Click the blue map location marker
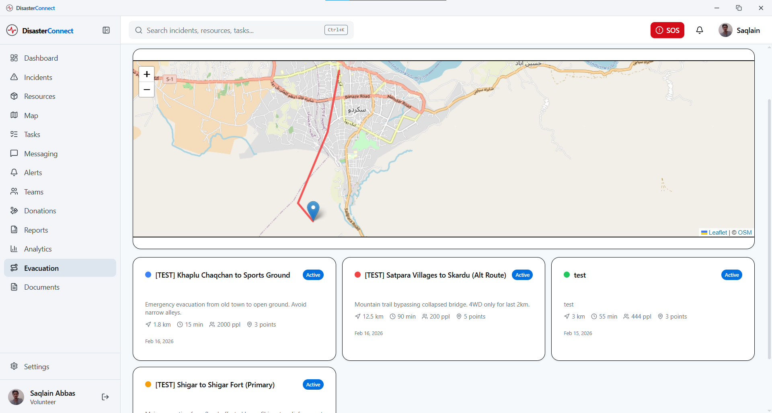Screen dimensions: 772x413 313,210
